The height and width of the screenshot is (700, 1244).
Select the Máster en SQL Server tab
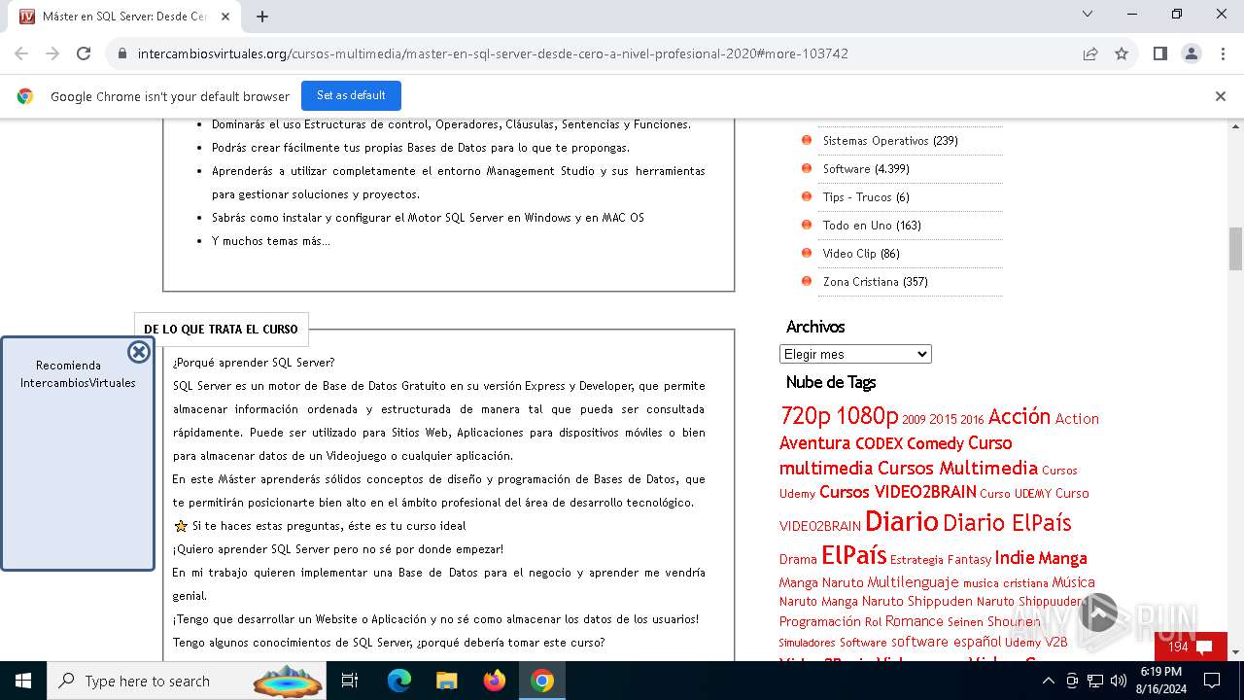(x=126, y=17)
